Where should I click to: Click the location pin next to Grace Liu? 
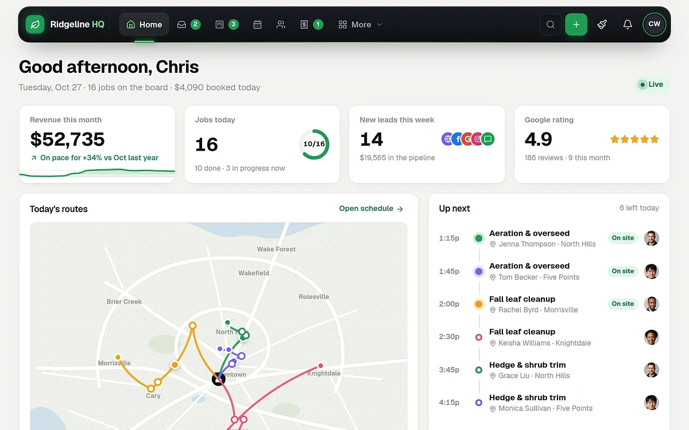[493, 376]
